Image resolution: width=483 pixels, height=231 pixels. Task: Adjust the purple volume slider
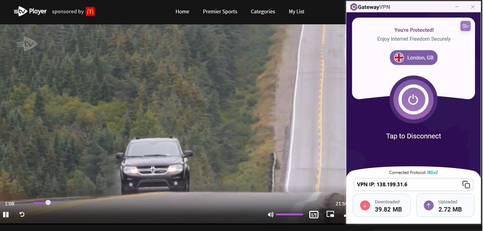click(x=289, y=214)
